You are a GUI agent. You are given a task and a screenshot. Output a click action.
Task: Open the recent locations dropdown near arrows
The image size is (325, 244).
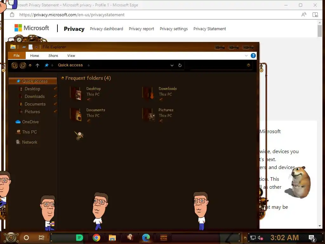pos(30,65)
